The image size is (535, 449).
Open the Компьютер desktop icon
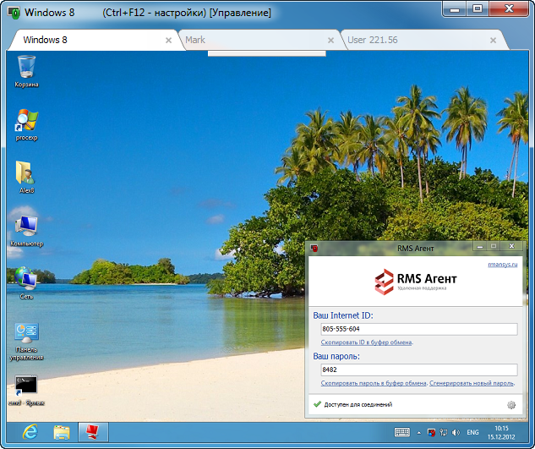coord(26,231)
